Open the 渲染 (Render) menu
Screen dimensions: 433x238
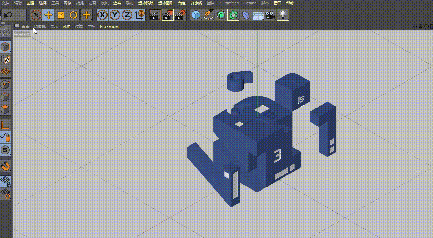point(117,3)
